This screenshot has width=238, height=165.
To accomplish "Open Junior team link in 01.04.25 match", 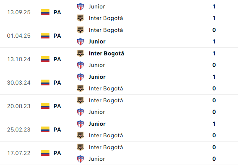I will [97, 41].
